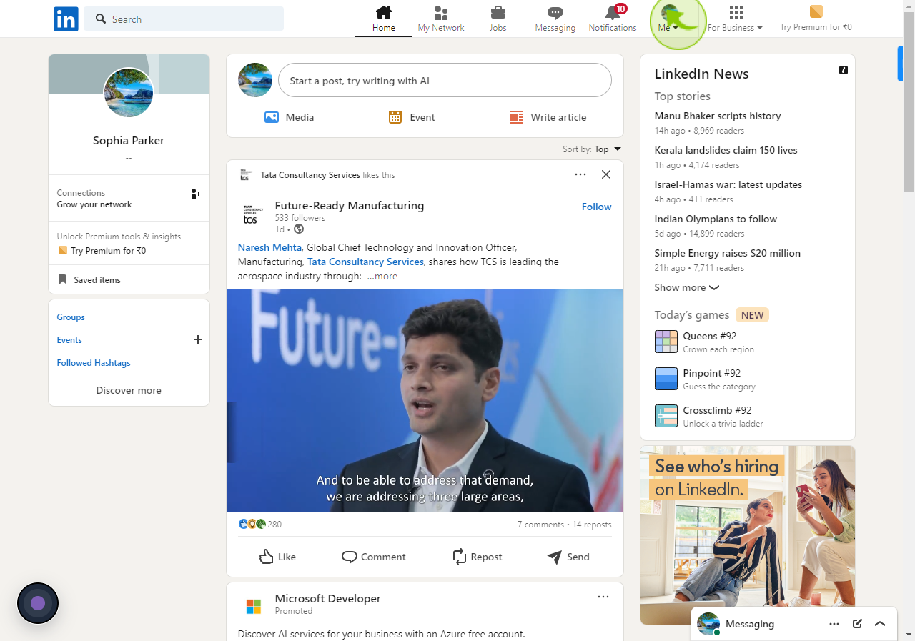Open Tata Consultancy Services likes this header
The image size is (915, 641).
(327, 174)
